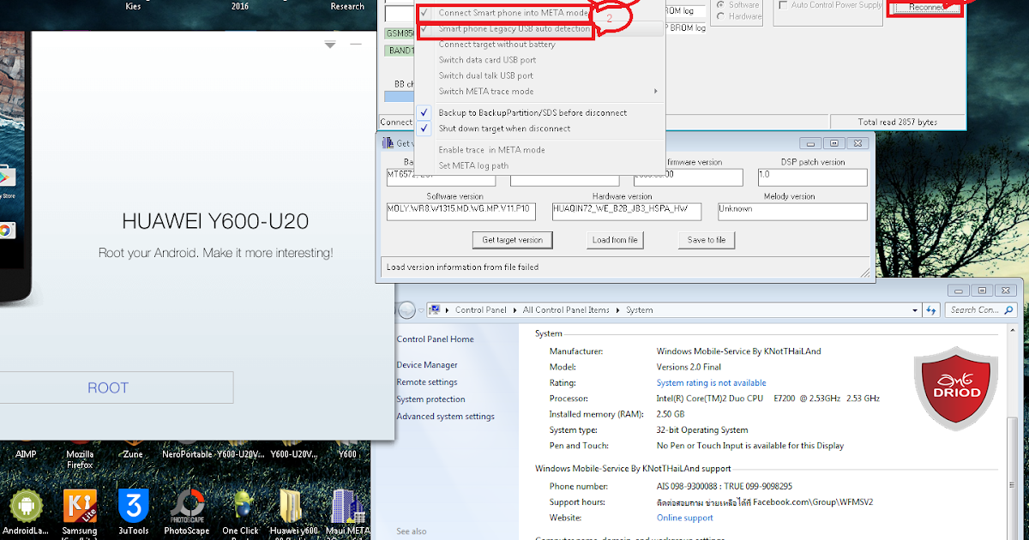Click the DSP patch version field
The image size is (1029, 540).
pyautogui.click(x=813, y=177)
